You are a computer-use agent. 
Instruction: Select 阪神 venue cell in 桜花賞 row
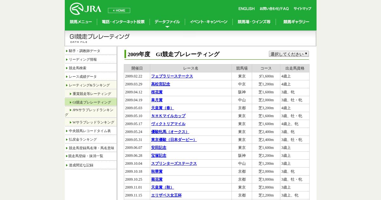(x=242, y=92)
